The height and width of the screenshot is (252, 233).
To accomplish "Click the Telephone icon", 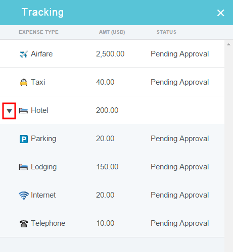I will (24, 224).
